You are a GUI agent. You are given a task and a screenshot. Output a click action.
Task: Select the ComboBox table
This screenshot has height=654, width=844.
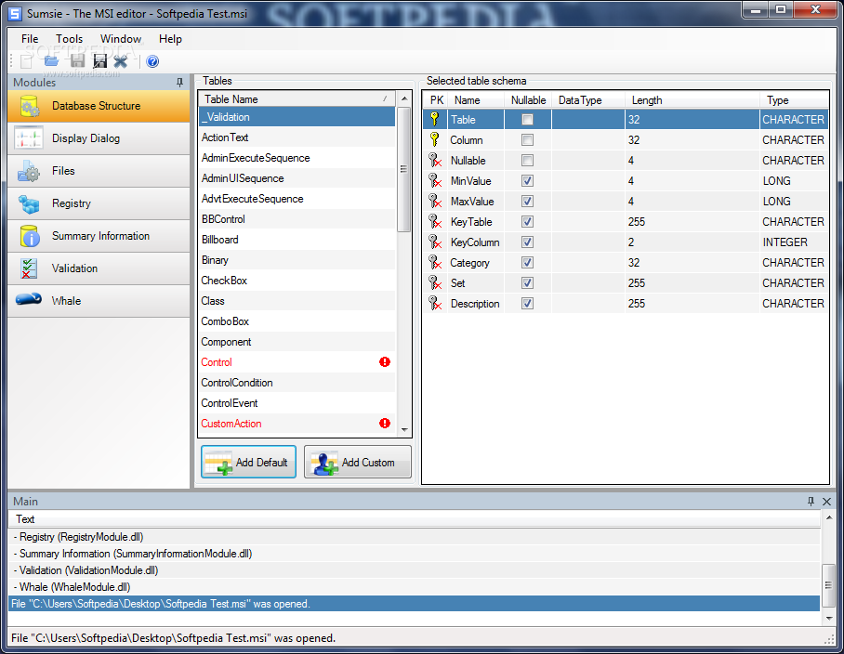(297, 321)
